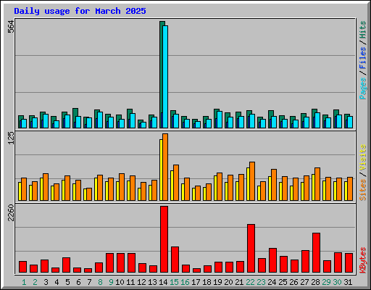
Task: Click the cyan Files bar for day 6
Action: point(78,122)
